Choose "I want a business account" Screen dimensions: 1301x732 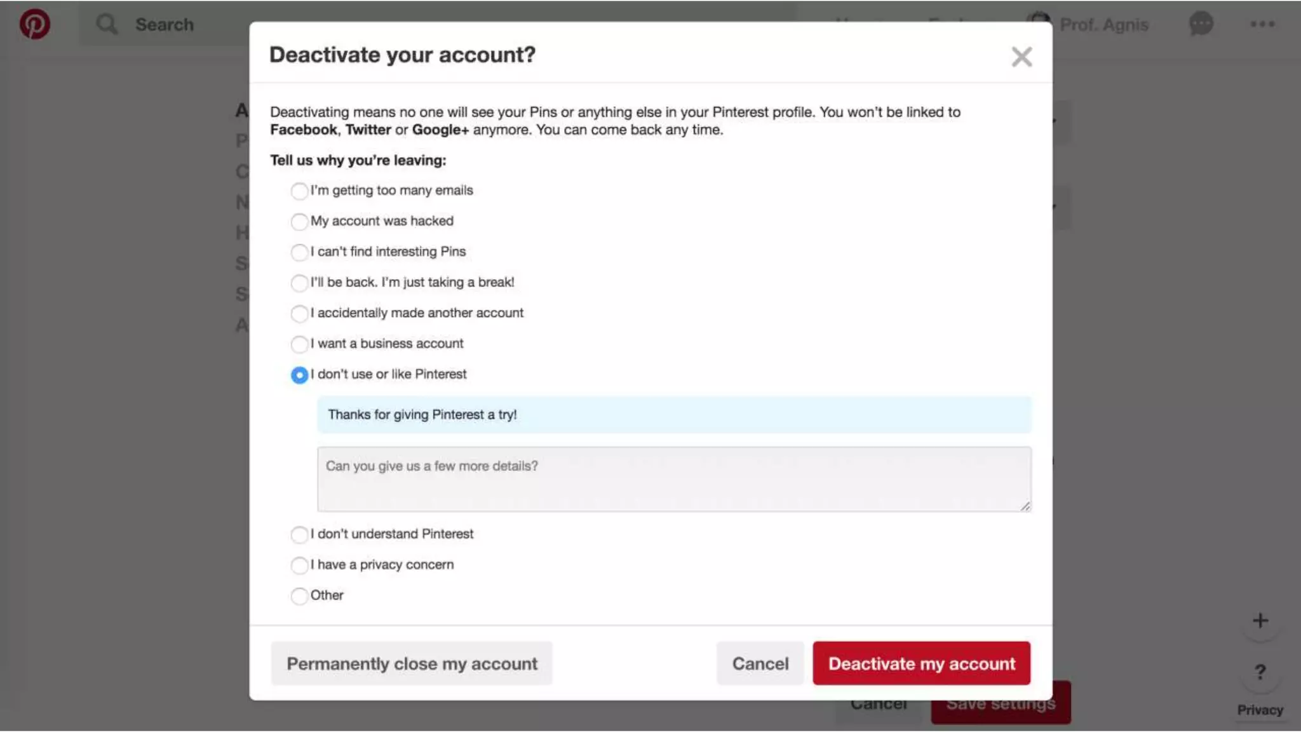(x=299, y=344)
